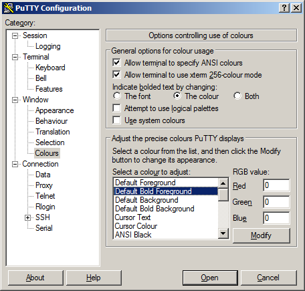Click the colour list scrollbar thumb
This screenshot has width=305, height=291.
click(x=223, y=195)
